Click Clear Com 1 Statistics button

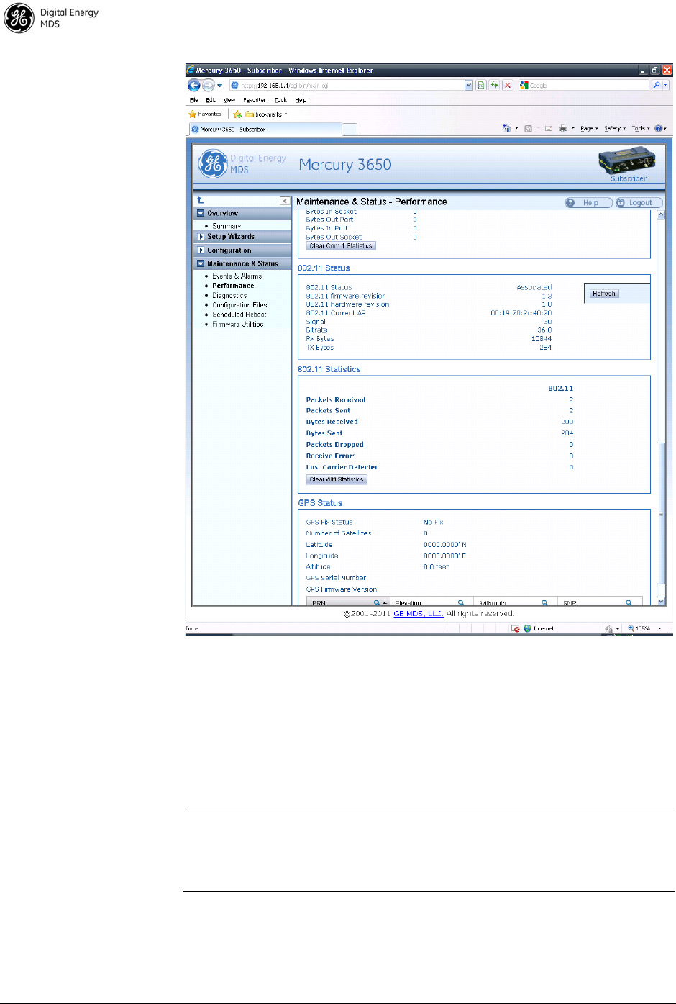tap(341, 245)
